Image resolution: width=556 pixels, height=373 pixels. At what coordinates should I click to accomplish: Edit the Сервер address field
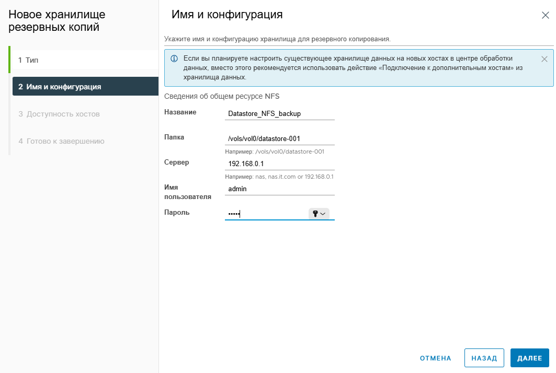tap(280, 164)
